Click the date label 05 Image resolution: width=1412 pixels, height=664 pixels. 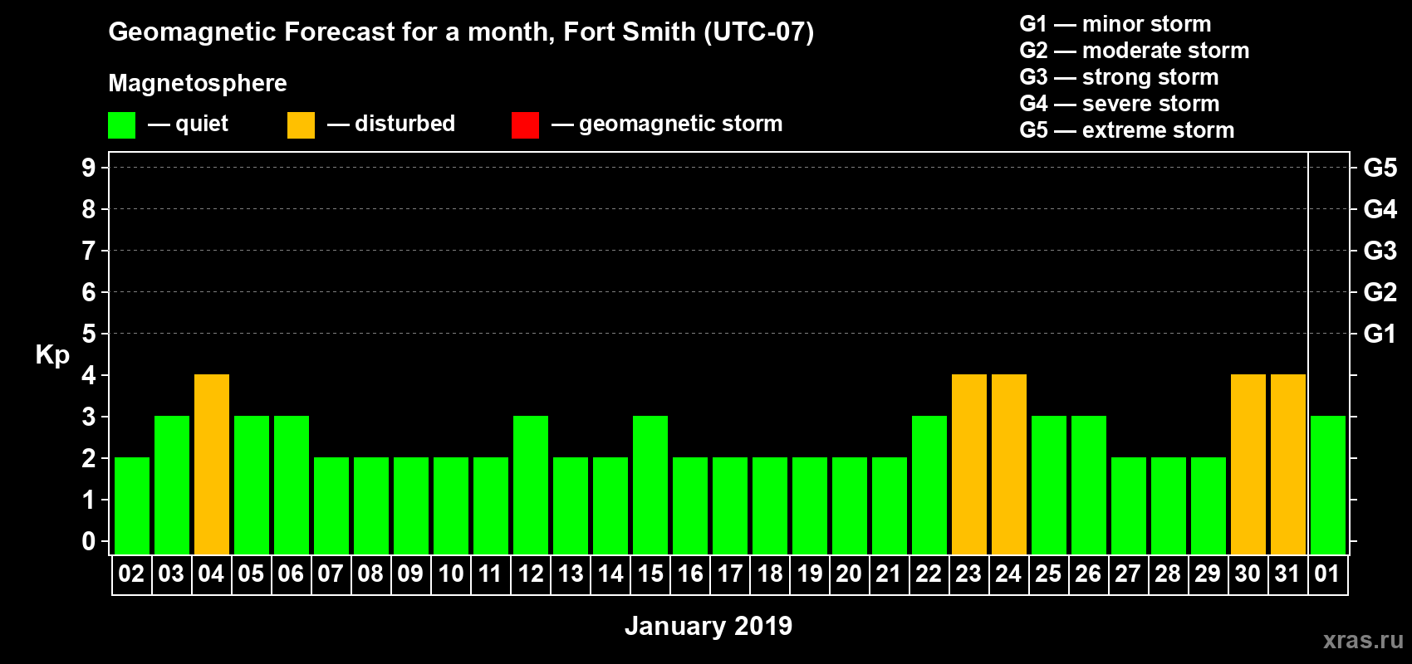click(x=251, y=574)
